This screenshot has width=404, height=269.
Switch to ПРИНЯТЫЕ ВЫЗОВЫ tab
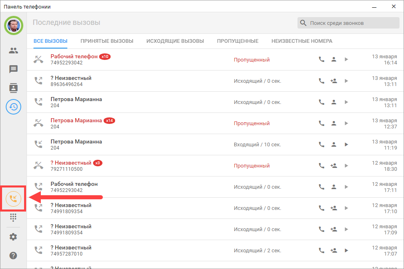tap(107, 41)
